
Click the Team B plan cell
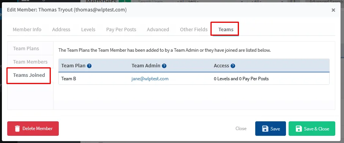pyautogui.click(x=69, y=79)
